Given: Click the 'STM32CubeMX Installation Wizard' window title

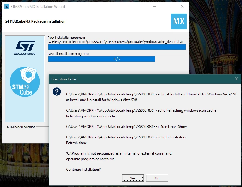Looking at the screenshot, I should tap(38, 7).
